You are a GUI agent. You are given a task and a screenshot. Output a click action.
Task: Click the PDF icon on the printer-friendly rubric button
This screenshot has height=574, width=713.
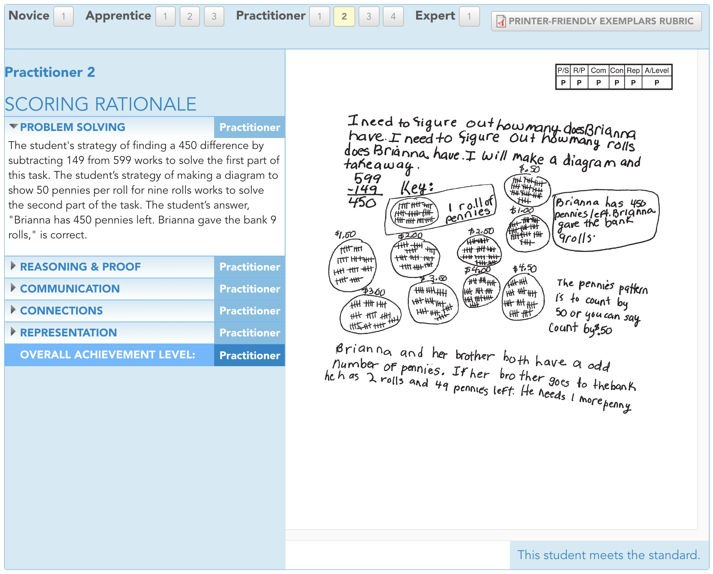pos(501,21)
